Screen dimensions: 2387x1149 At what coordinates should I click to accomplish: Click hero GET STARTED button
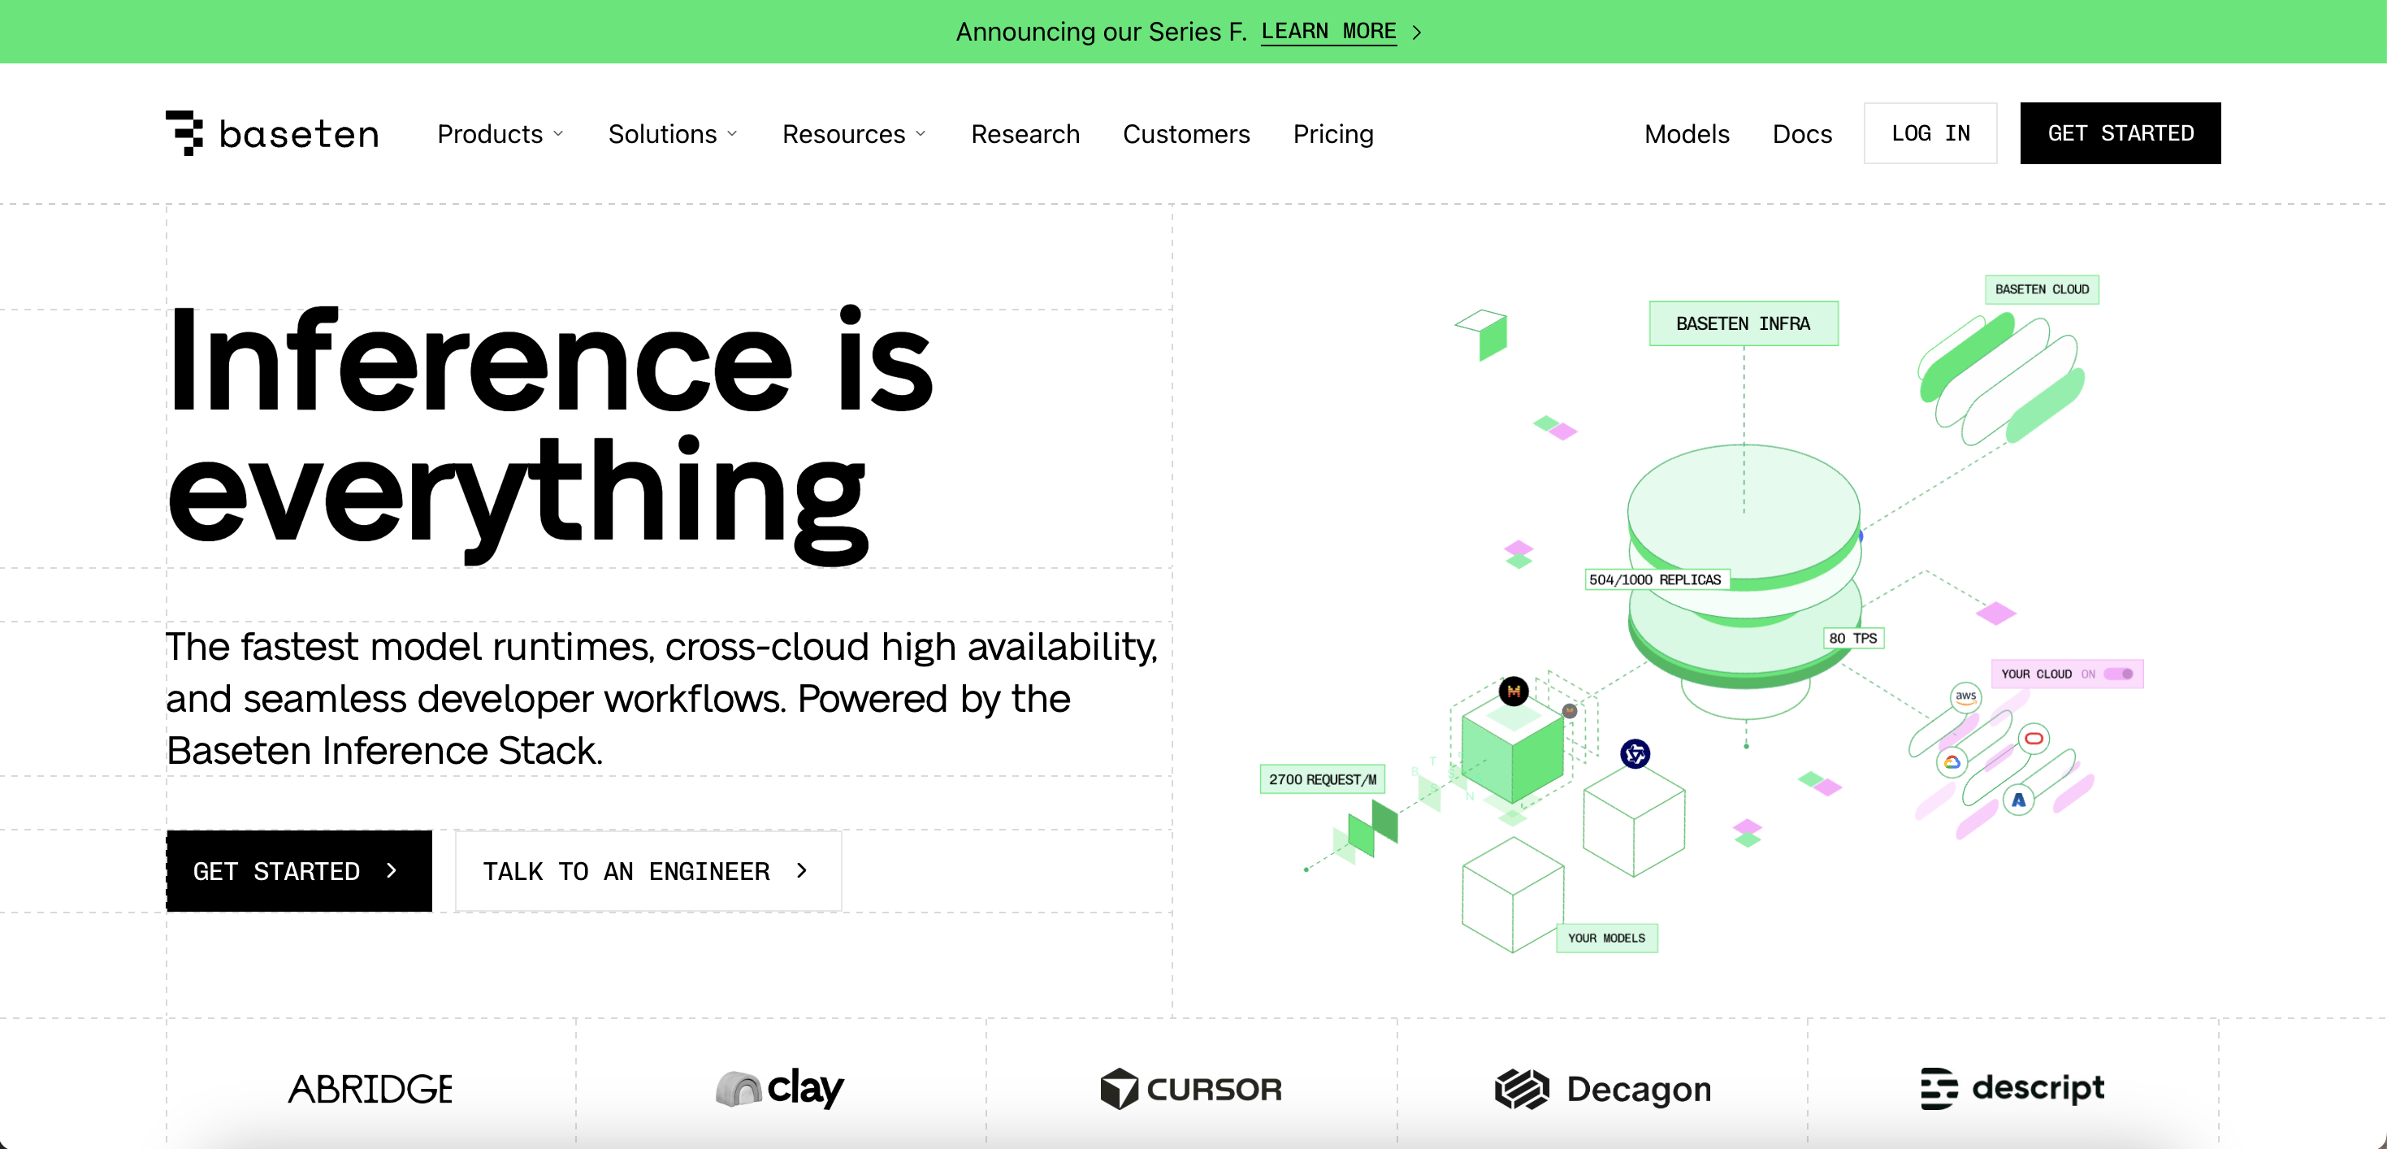(299, 871)
